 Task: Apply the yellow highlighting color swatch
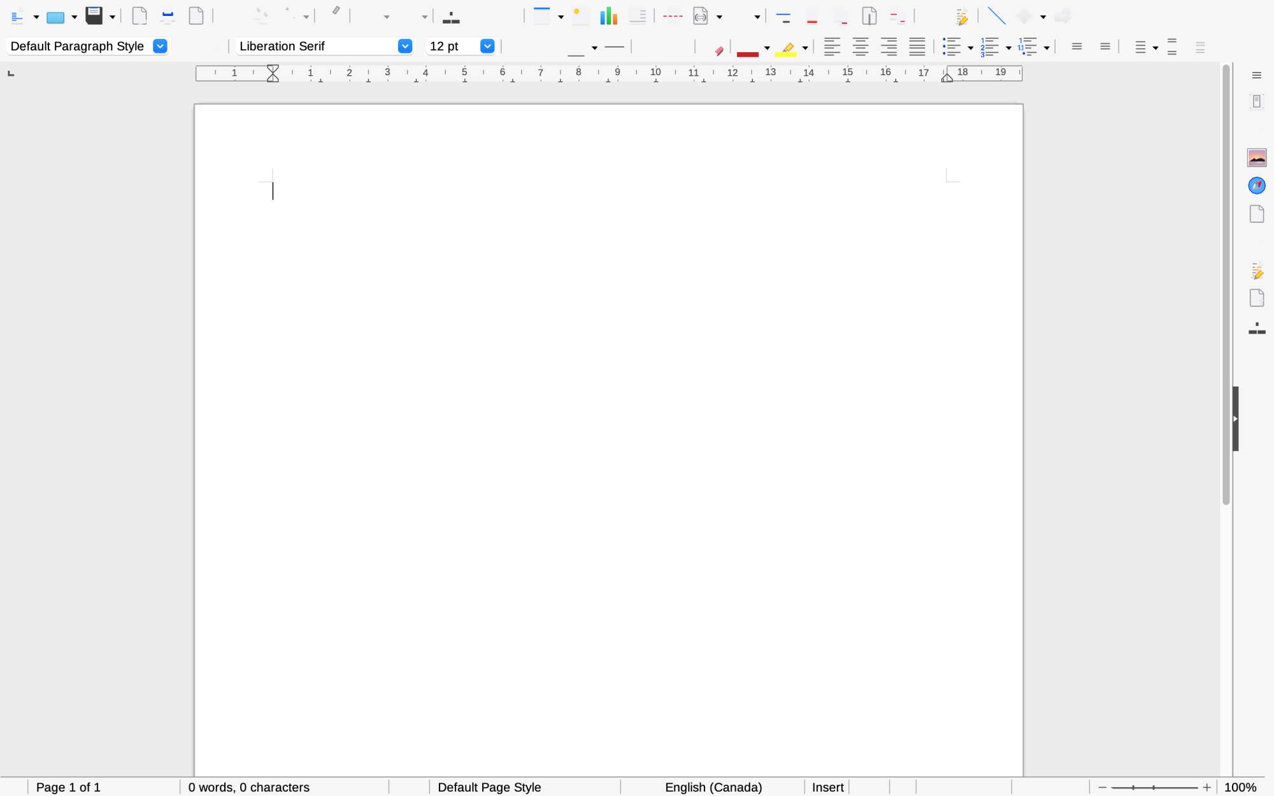pos(786,49)
